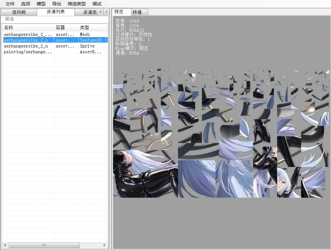Click the Texture2D type cell

tap(91, 40)
